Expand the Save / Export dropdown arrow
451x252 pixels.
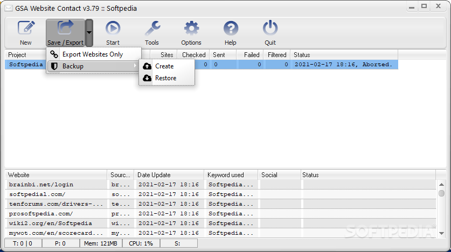[x=89, y=33]
